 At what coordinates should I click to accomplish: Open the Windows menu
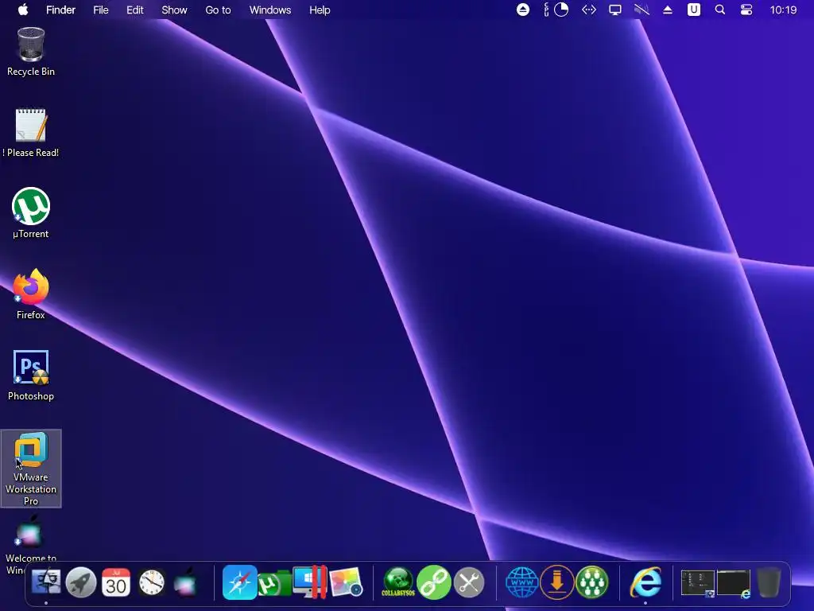pyautogui.click(x=270, y=10)
